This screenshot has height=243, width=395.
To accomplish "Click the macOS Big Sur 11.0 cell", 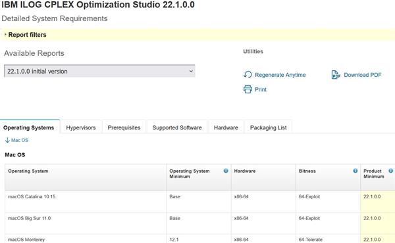I will click(x=86, y=223).
